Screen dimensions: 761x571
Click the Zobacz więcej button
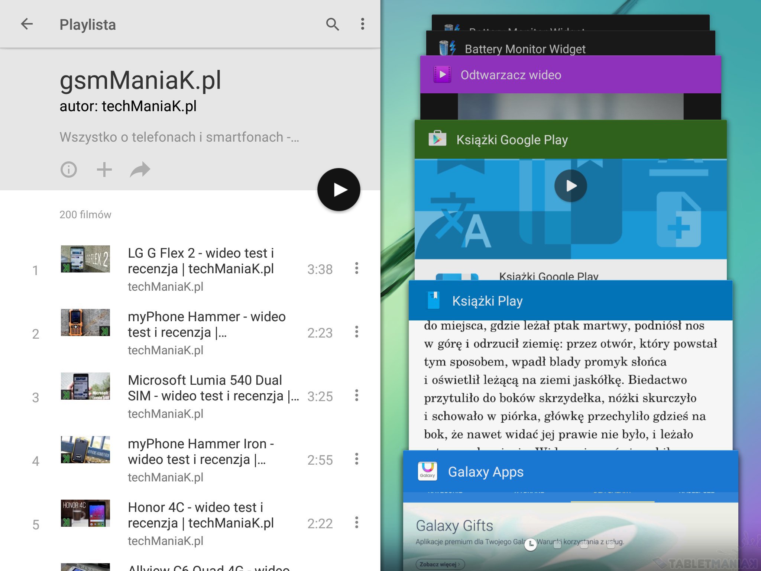pos(440,564)
